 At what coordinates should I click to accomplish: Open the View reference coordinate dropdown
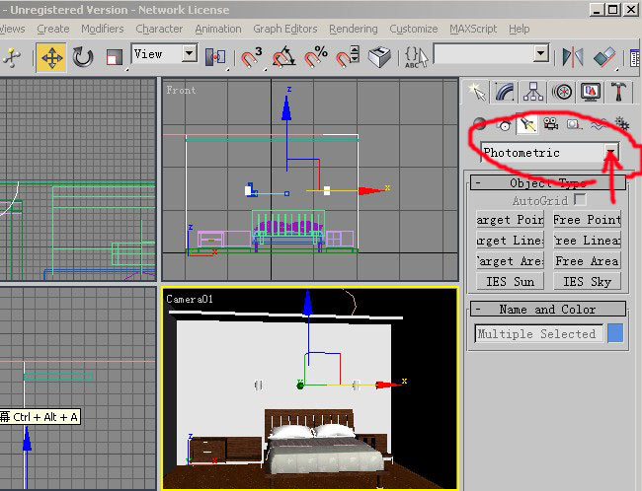164,54
